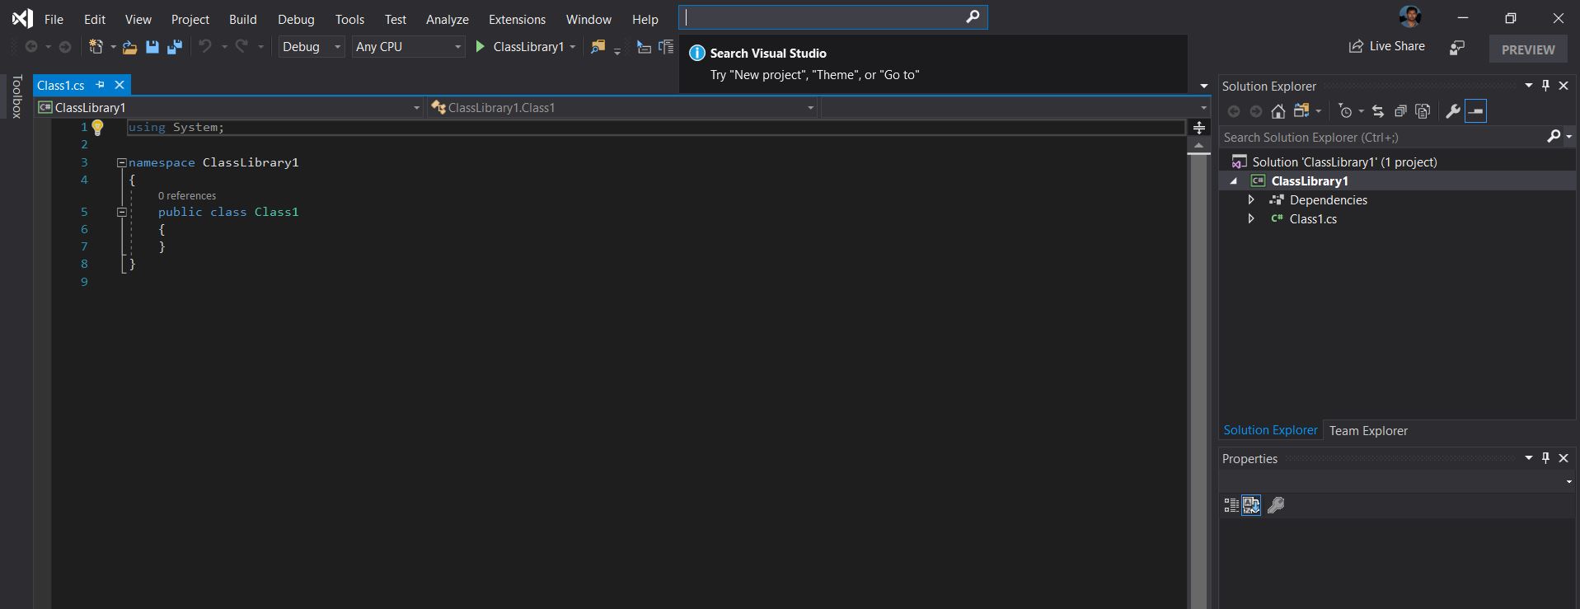Click the Show All Files icon in Solution Explorer
The image size is (1580, 609).
tap(1423, 111)
